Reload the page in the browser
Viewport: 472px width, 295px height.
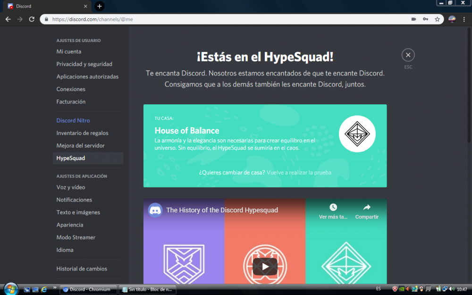32,19
